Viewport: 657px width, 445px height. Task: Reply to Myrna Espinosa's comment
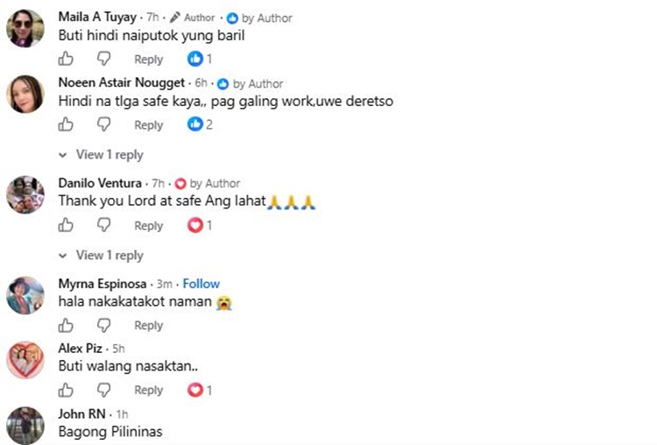click(x=148, y=326)
